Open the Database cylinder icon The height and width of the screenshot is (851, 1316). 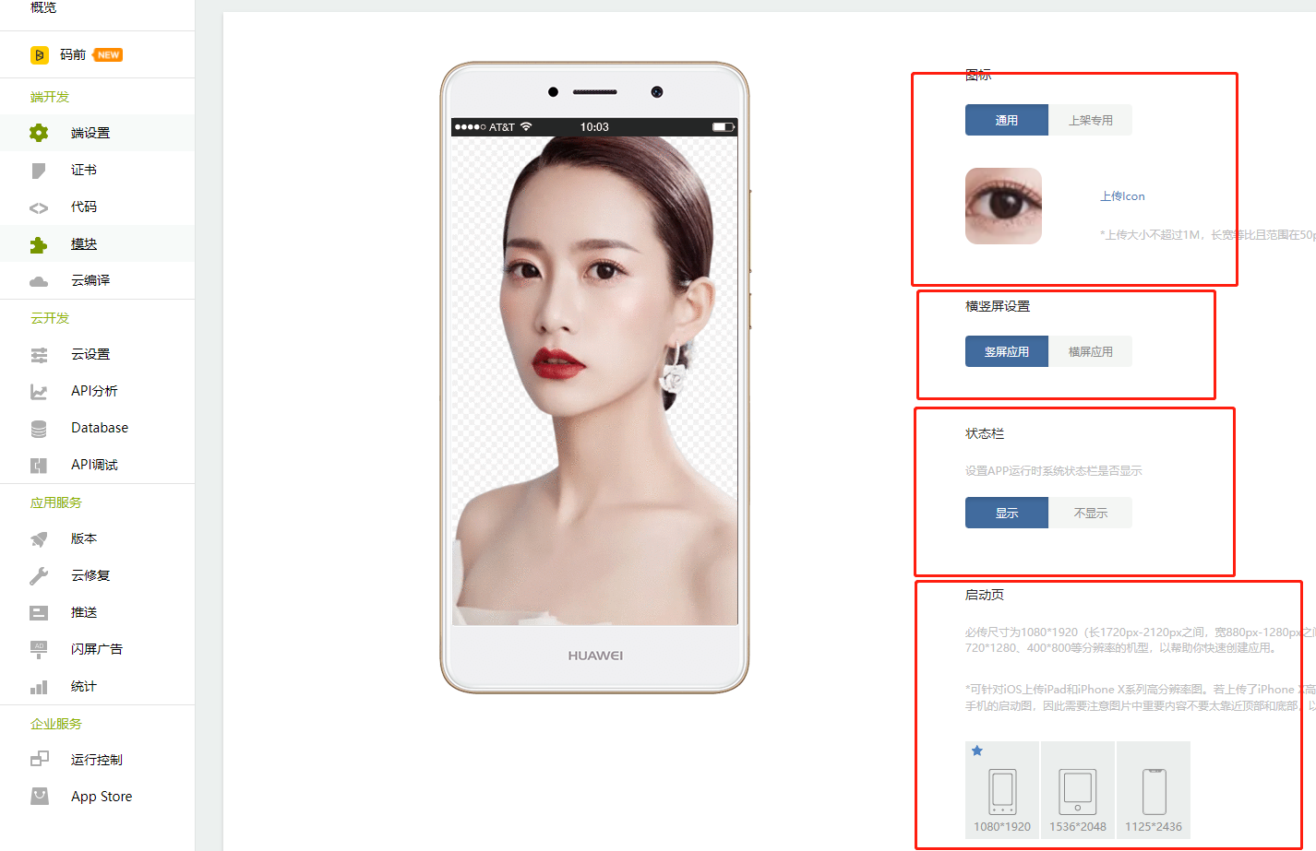click(39, 429)
